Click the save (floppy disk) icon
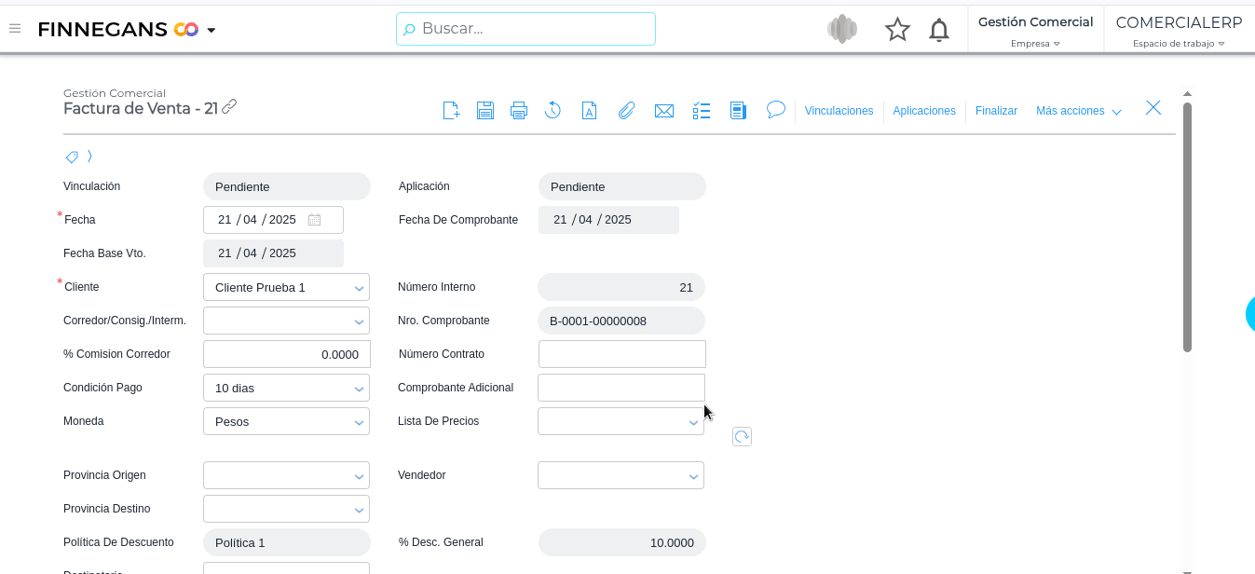This screenshot has width=1255, height=574. [484, 111]
